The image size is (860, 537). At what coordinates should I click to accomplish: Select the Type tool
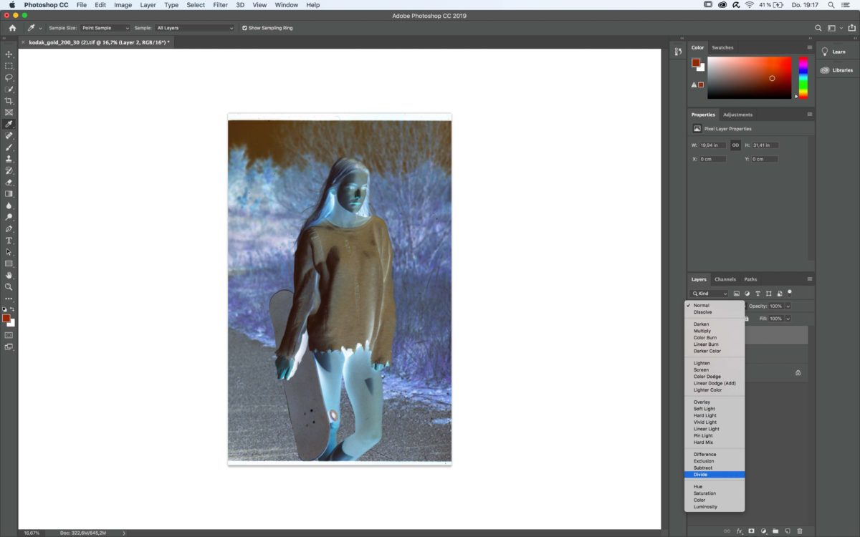pos(9,241)
